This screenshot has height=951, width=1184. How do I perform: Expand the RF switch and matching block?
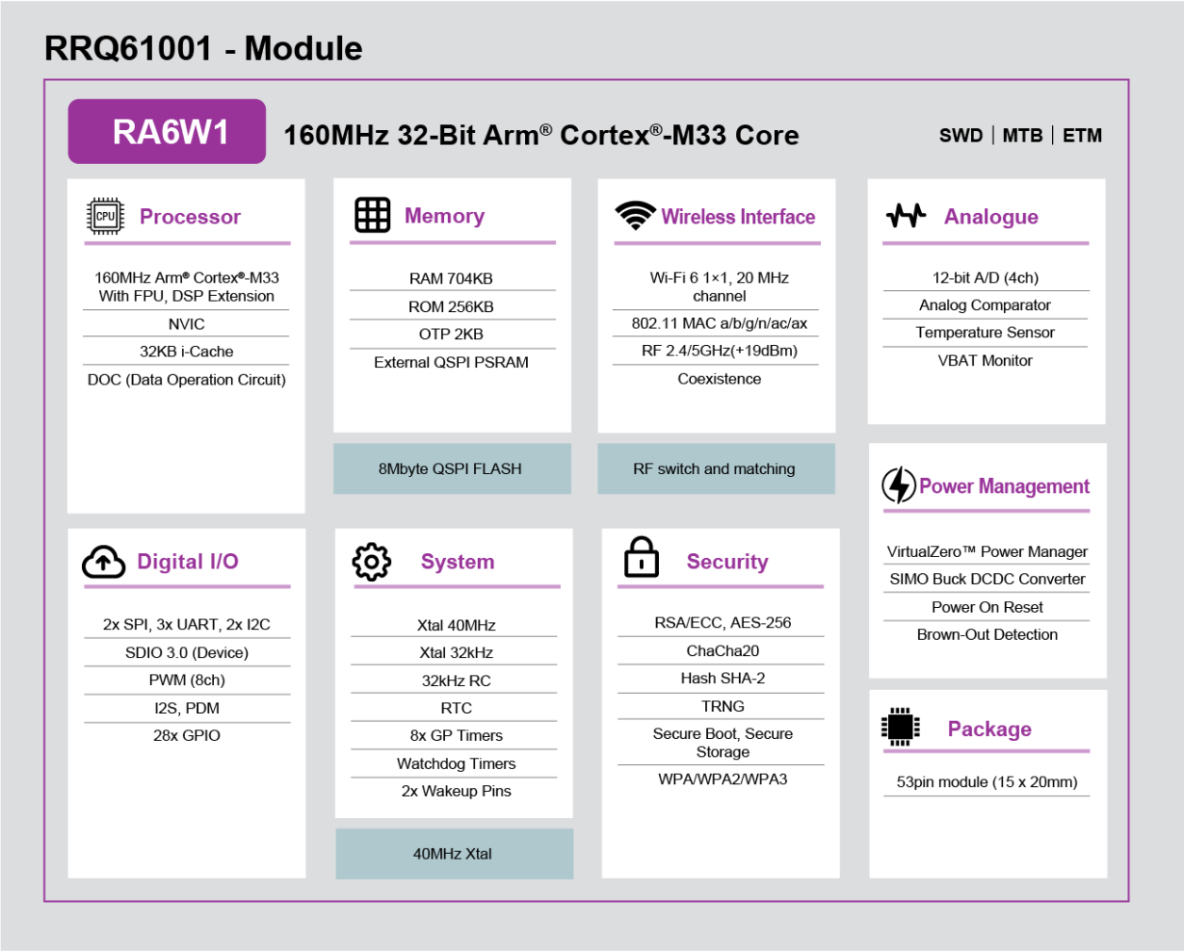[x=715, y=467]
